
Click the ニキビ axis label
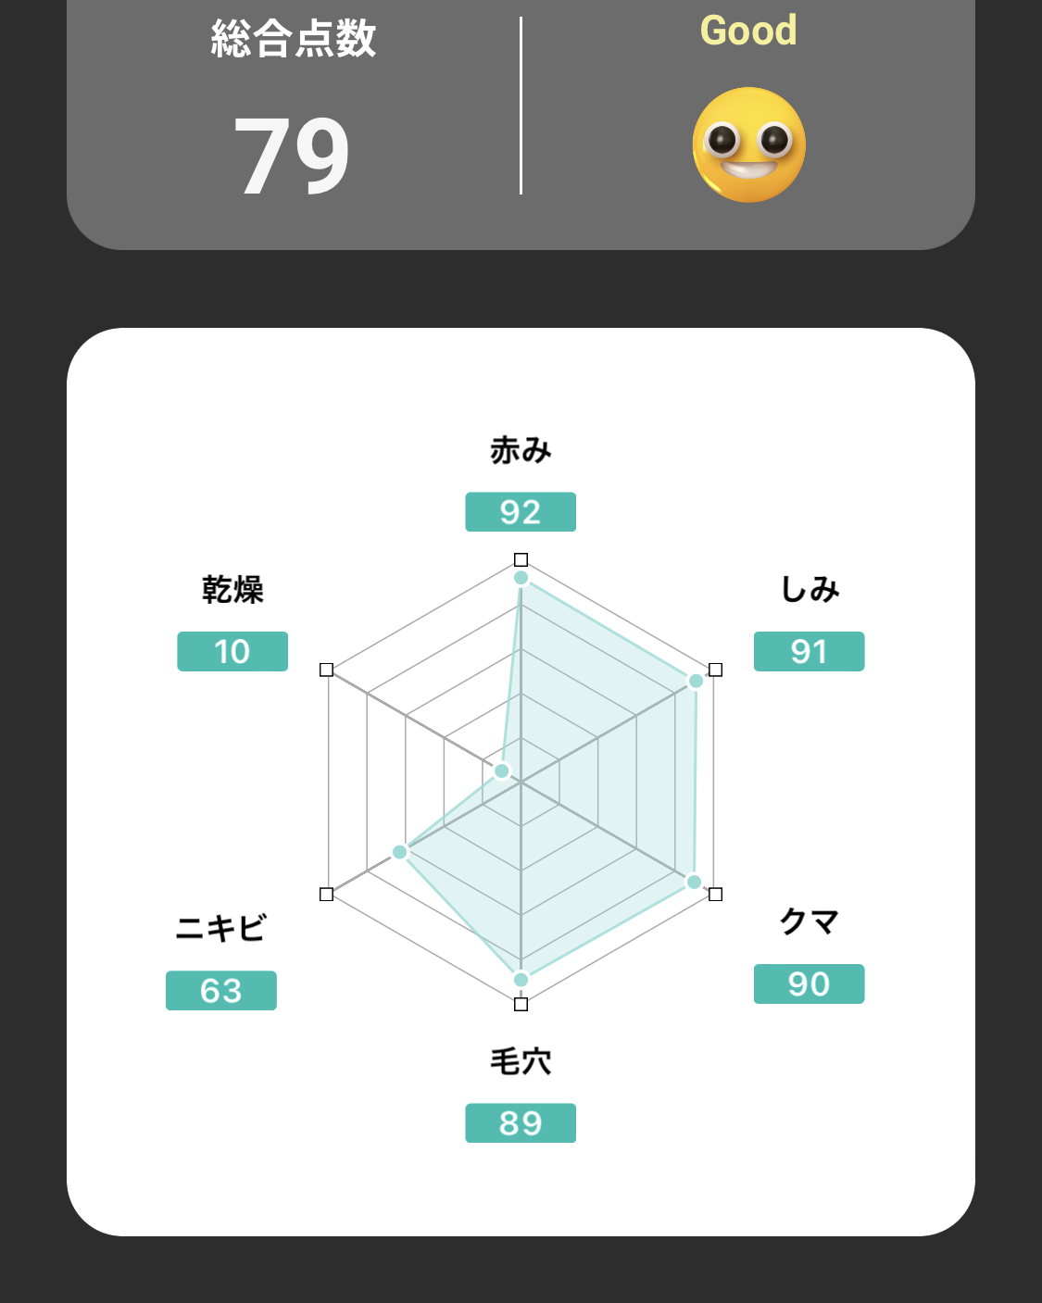tap(220, 928)
